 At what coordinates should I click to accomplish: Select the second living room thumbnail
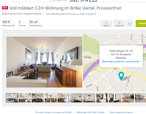pos(25,98)
